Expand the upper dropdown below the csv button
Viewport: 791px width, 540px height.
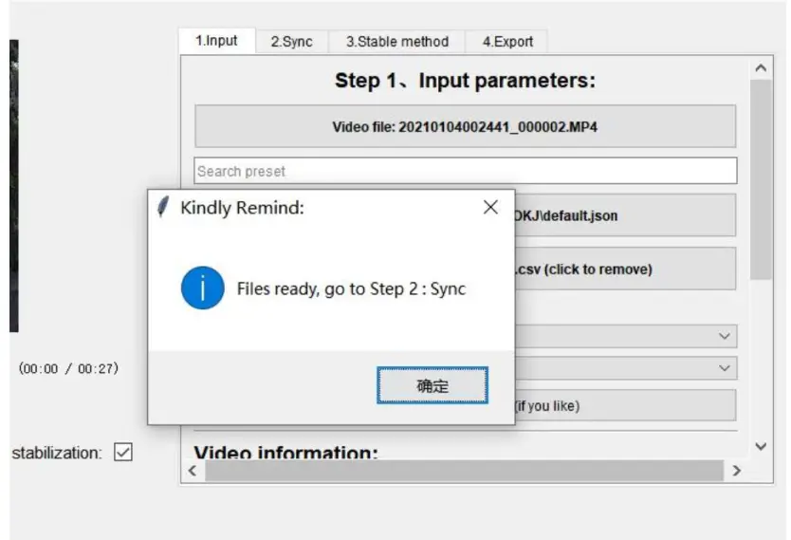coord(725,336)
